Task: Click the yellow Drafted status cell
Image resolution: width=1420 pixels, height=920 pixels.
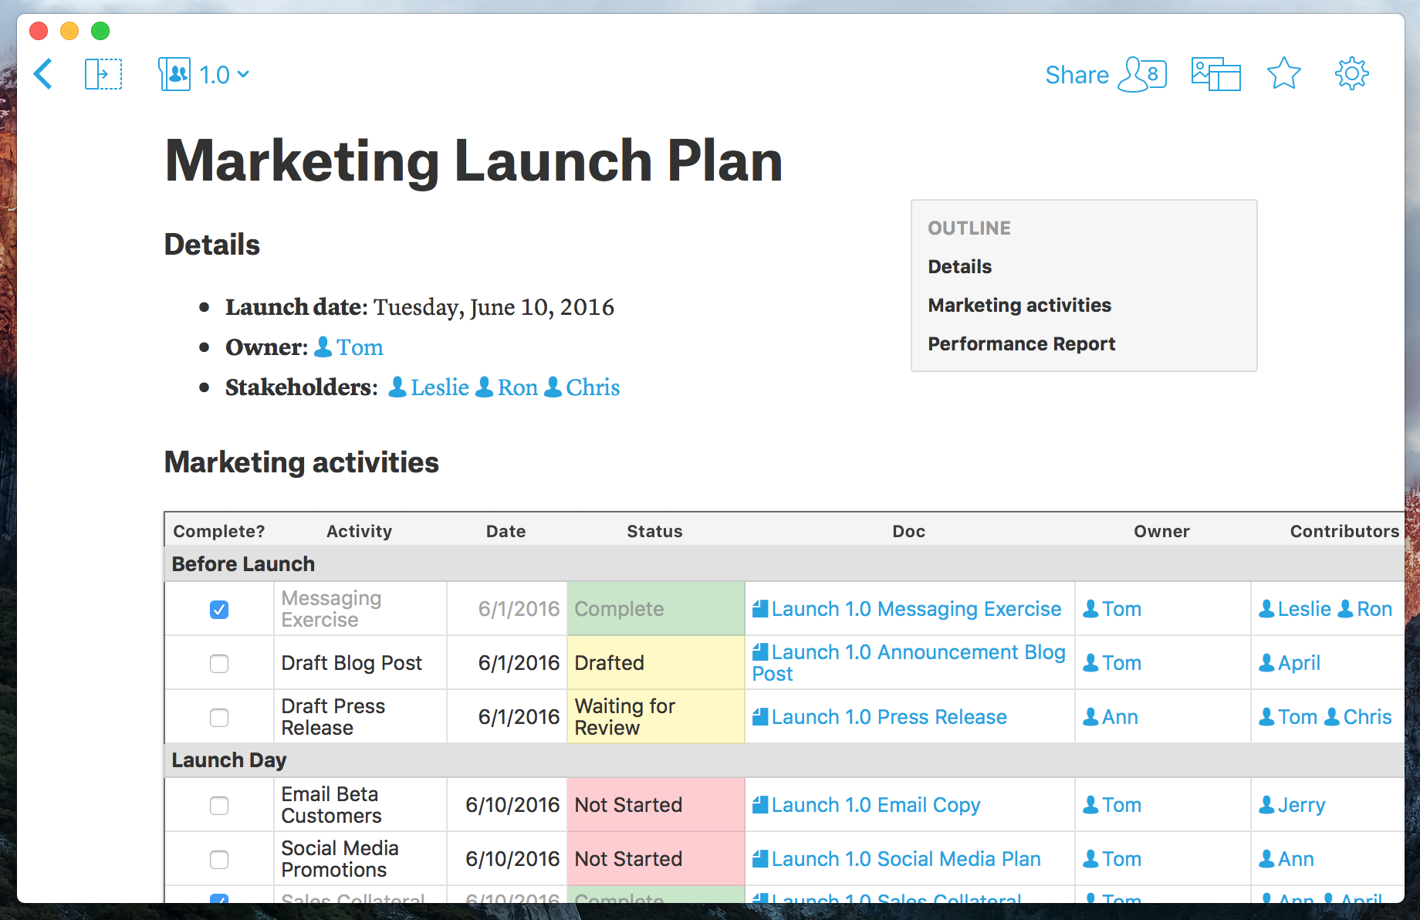Action: [654, 663]
